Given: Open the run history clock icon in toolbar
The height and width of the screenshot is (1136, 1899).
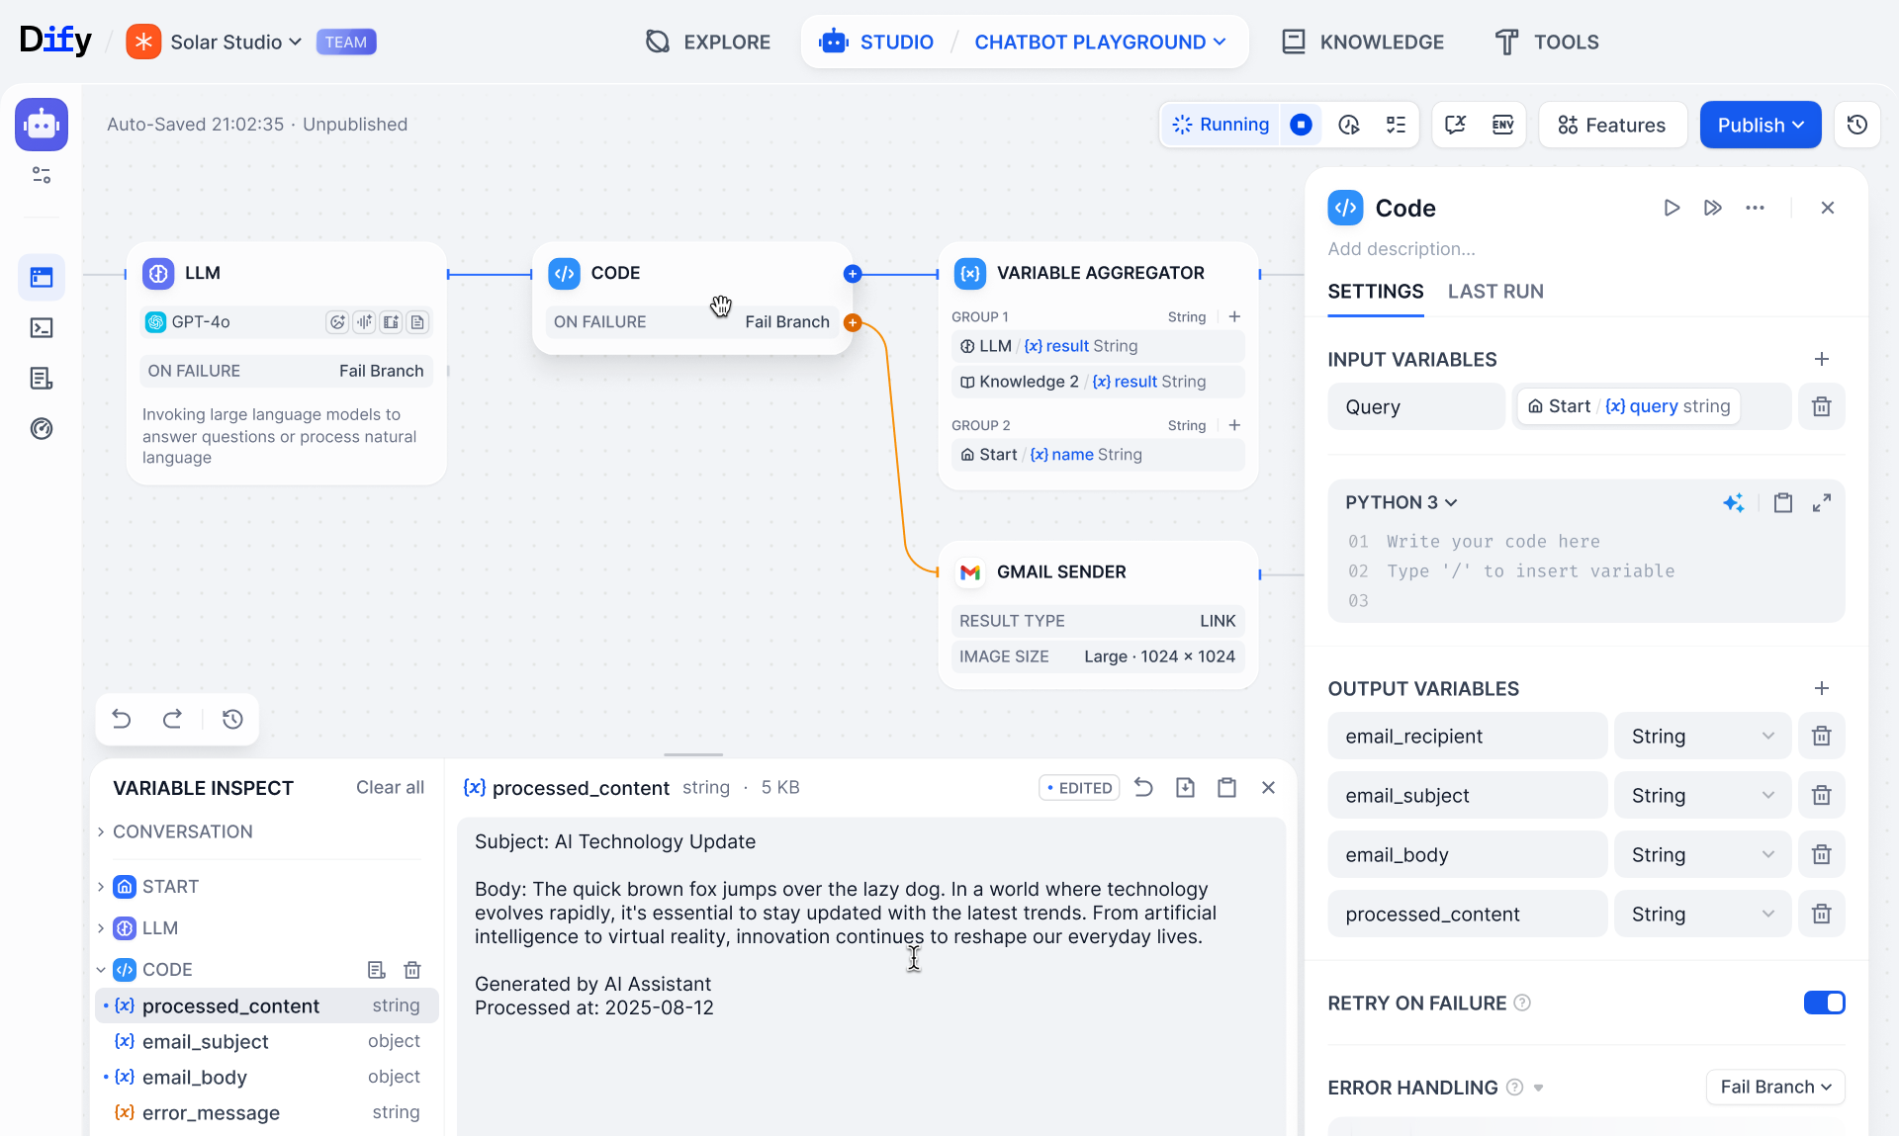Looking at the screenshot, I should click(1349, 125).
